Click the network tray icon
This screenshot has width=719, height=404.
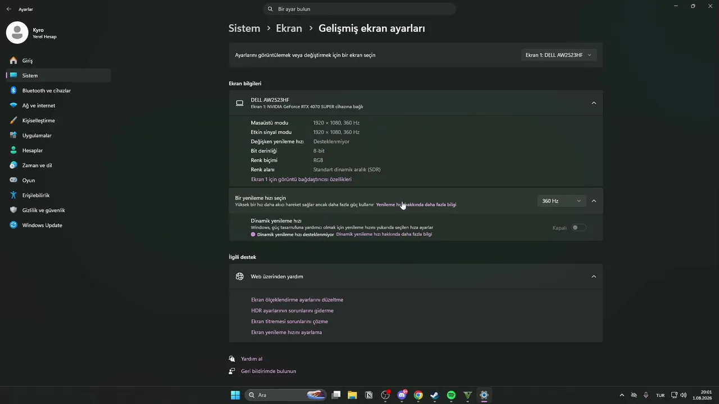[x=675, y=395]
